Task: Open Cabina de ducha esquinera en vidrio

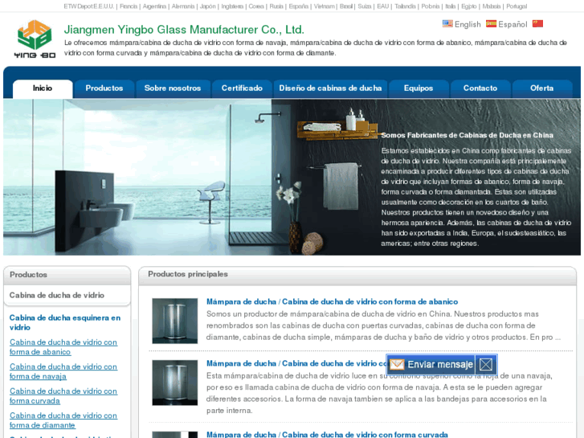Action: (x=65, y=322)
